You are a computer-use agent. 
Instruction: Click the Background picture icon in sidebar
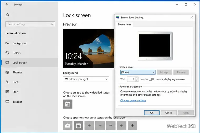7,43
